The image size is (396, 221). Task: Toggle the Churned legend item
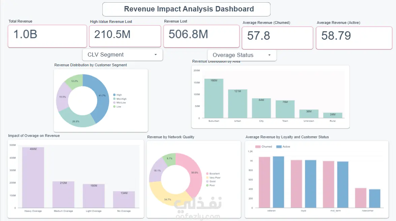[x=264, y=147]
